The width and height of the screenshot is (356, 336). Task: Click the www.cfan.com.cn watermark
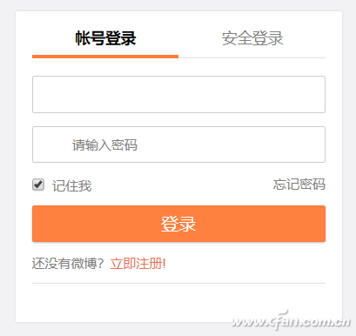pyautogui.click(x=291, y=321)
